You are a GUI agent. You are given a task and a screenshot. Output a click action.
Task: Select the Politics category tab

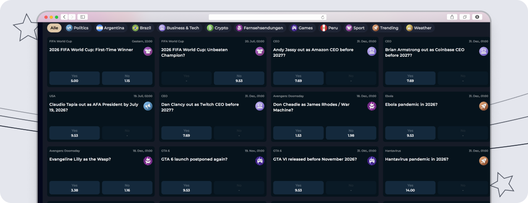pos(78,28)
